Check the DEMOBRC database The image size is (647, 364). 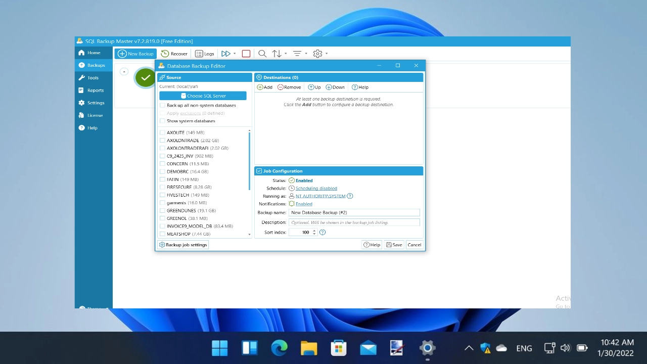coord(162,172)
